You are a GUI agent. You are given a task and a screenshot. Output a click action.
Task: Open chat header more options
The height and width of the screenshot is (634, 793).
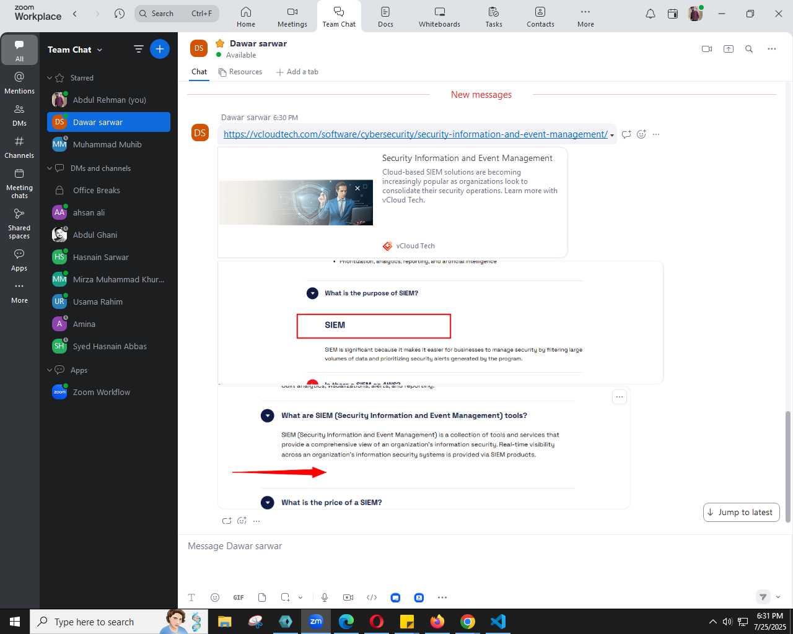pyautogui.click(x=771, y=49)
